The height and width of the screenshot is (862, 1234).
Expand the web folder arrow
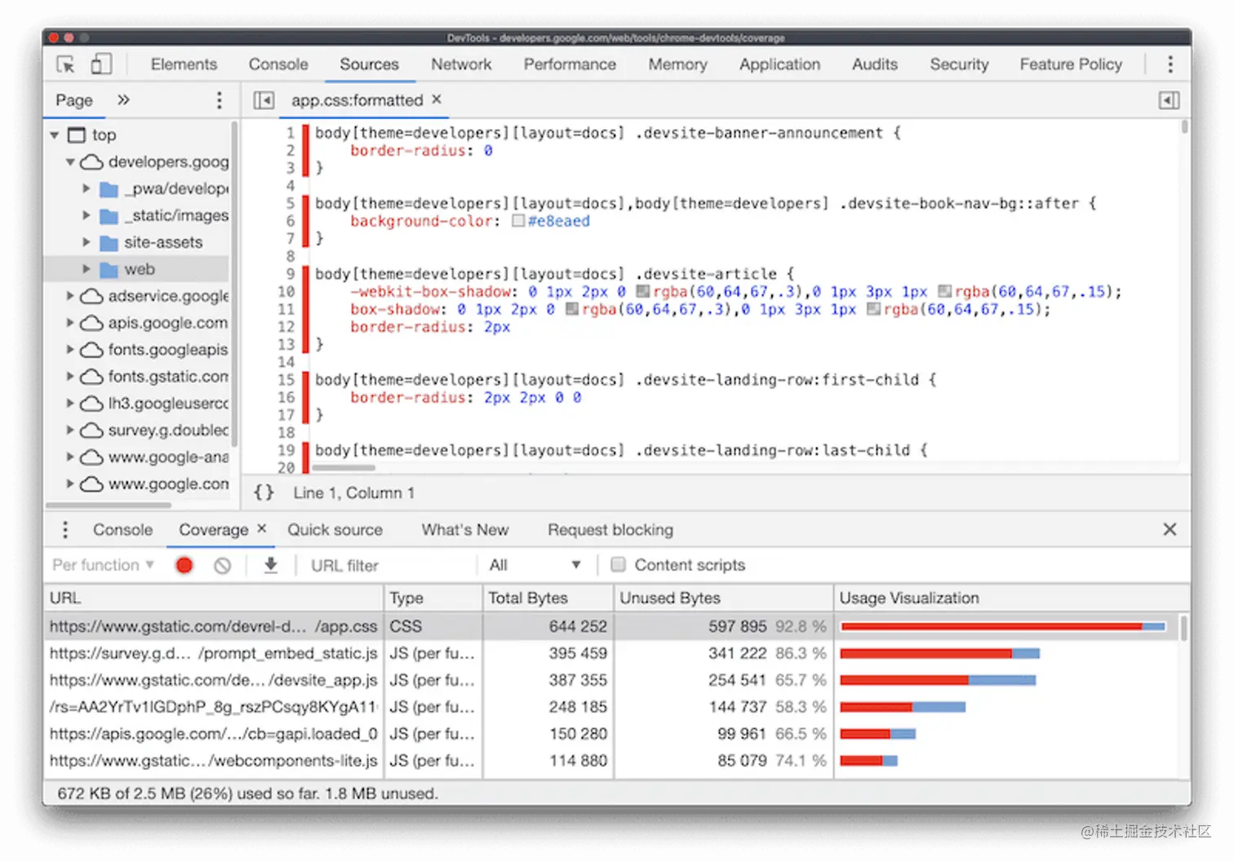86,269
